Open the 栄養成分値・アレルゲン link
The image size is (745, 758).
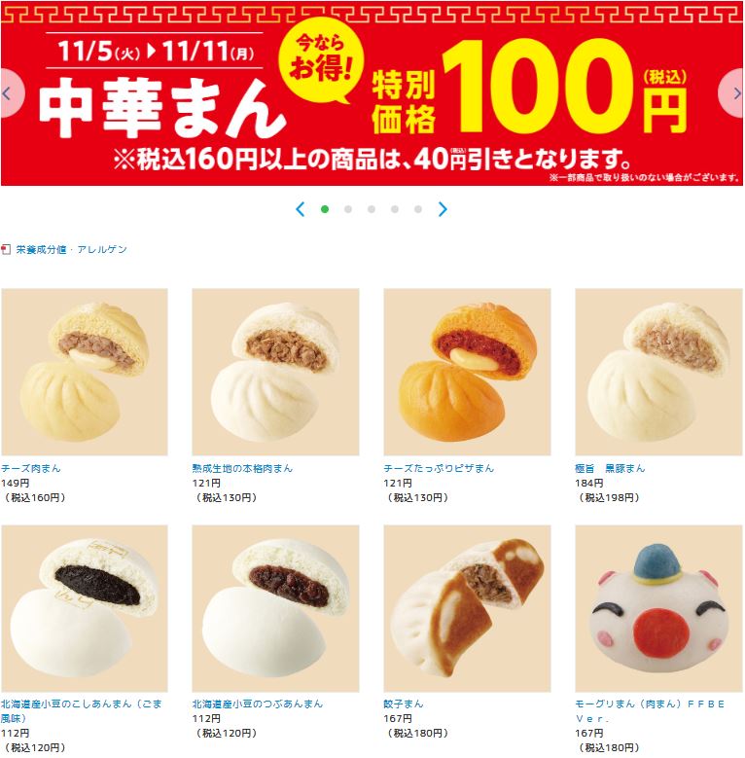pyautogui.click(x=72, y=249)
